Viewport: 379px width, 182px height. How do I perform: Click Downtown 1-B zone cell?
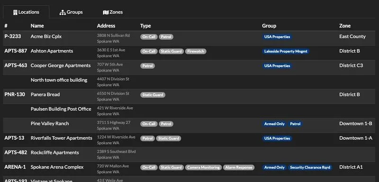pos(356,124)
